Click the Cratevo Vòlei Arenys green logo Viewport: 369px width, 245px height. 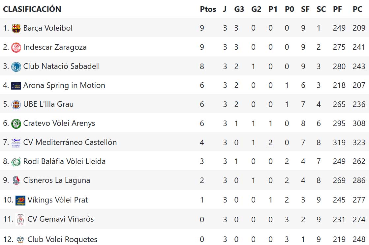[16, 123]
